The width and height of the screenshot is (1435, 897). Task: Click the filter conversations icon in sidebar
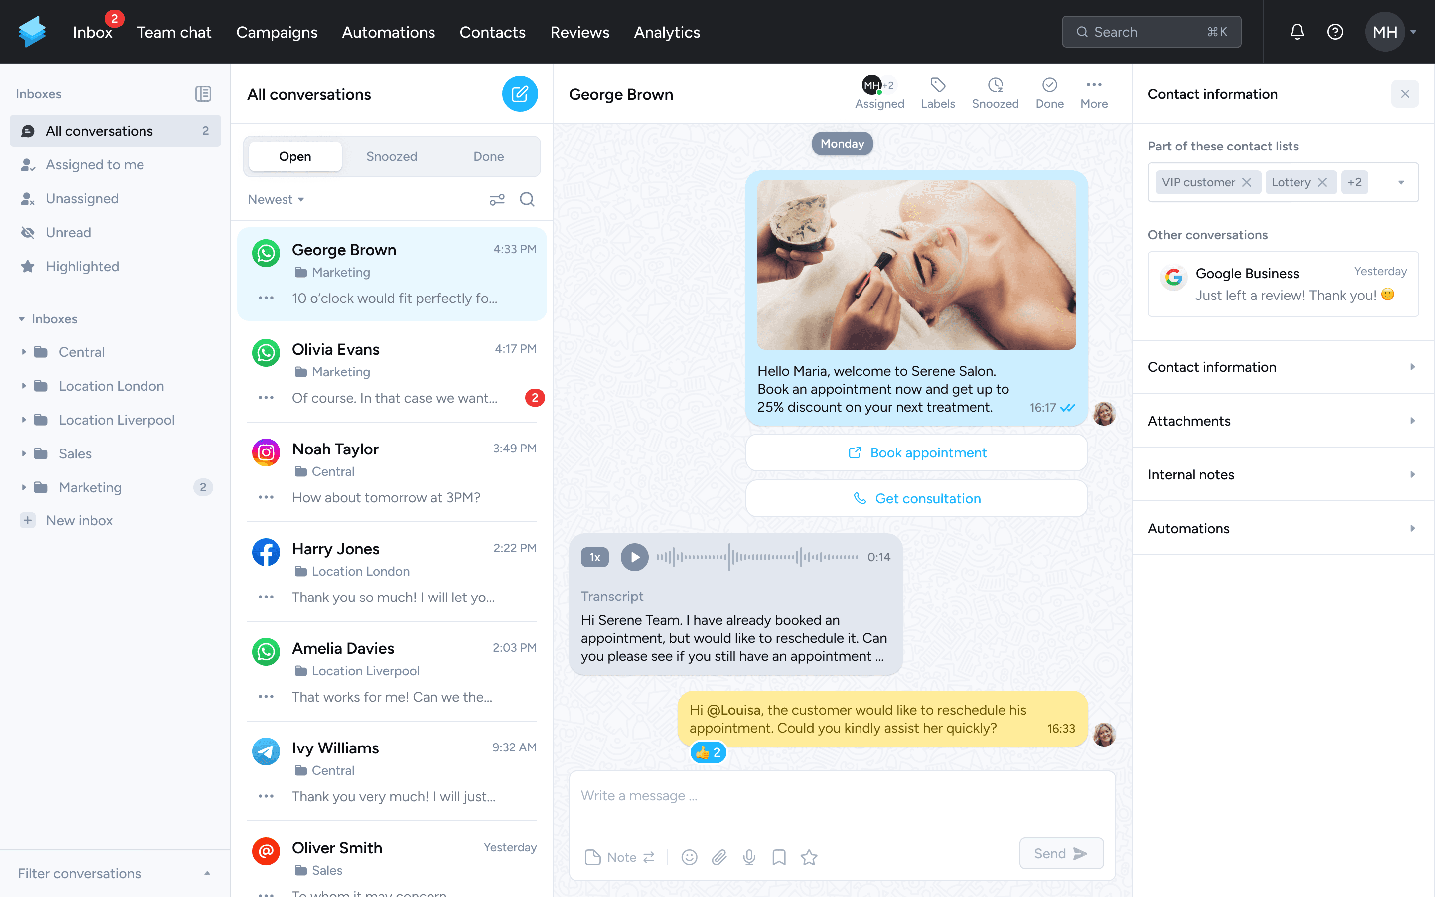click(206, 873)
